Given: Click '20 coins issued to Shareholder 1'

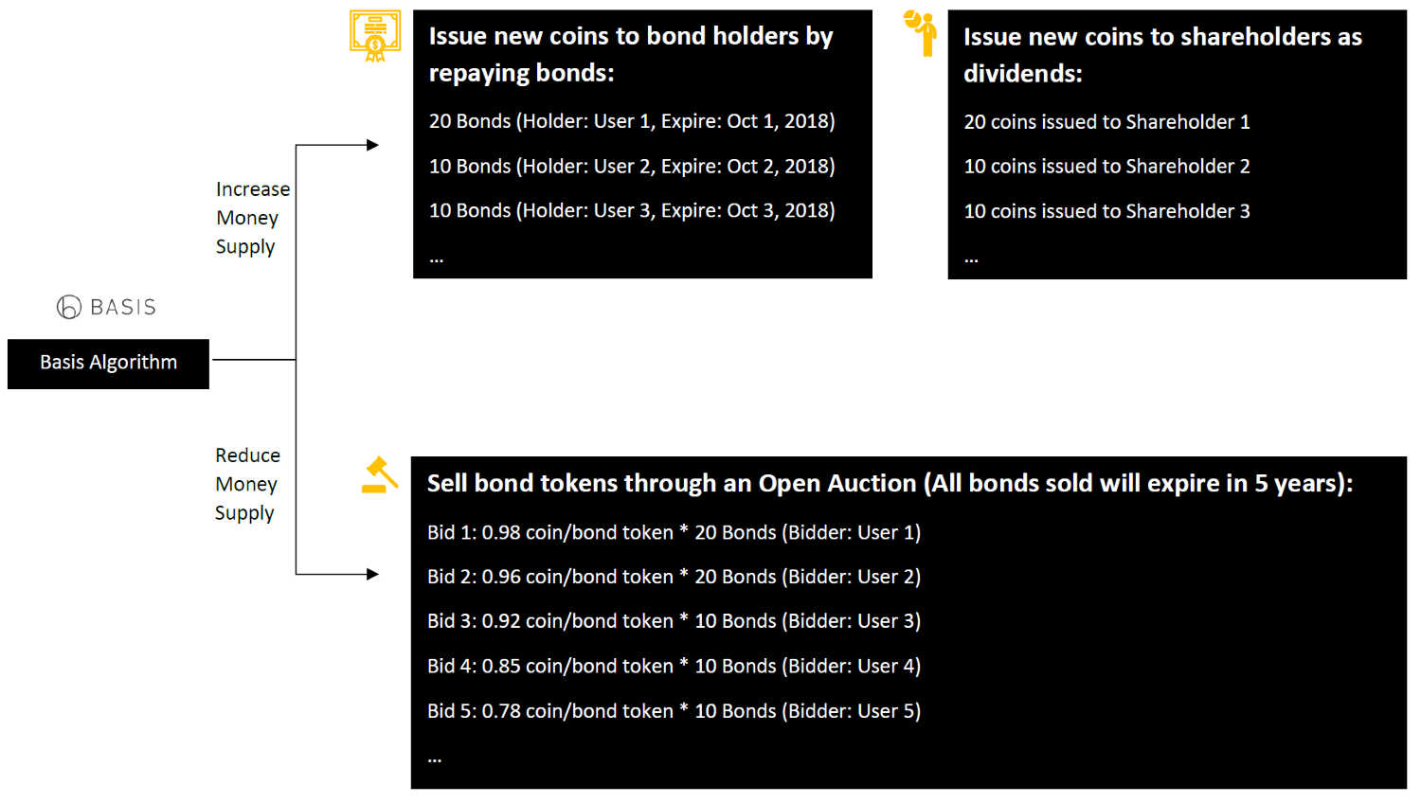Looking at the screenshot, I should click(1106, 122).
